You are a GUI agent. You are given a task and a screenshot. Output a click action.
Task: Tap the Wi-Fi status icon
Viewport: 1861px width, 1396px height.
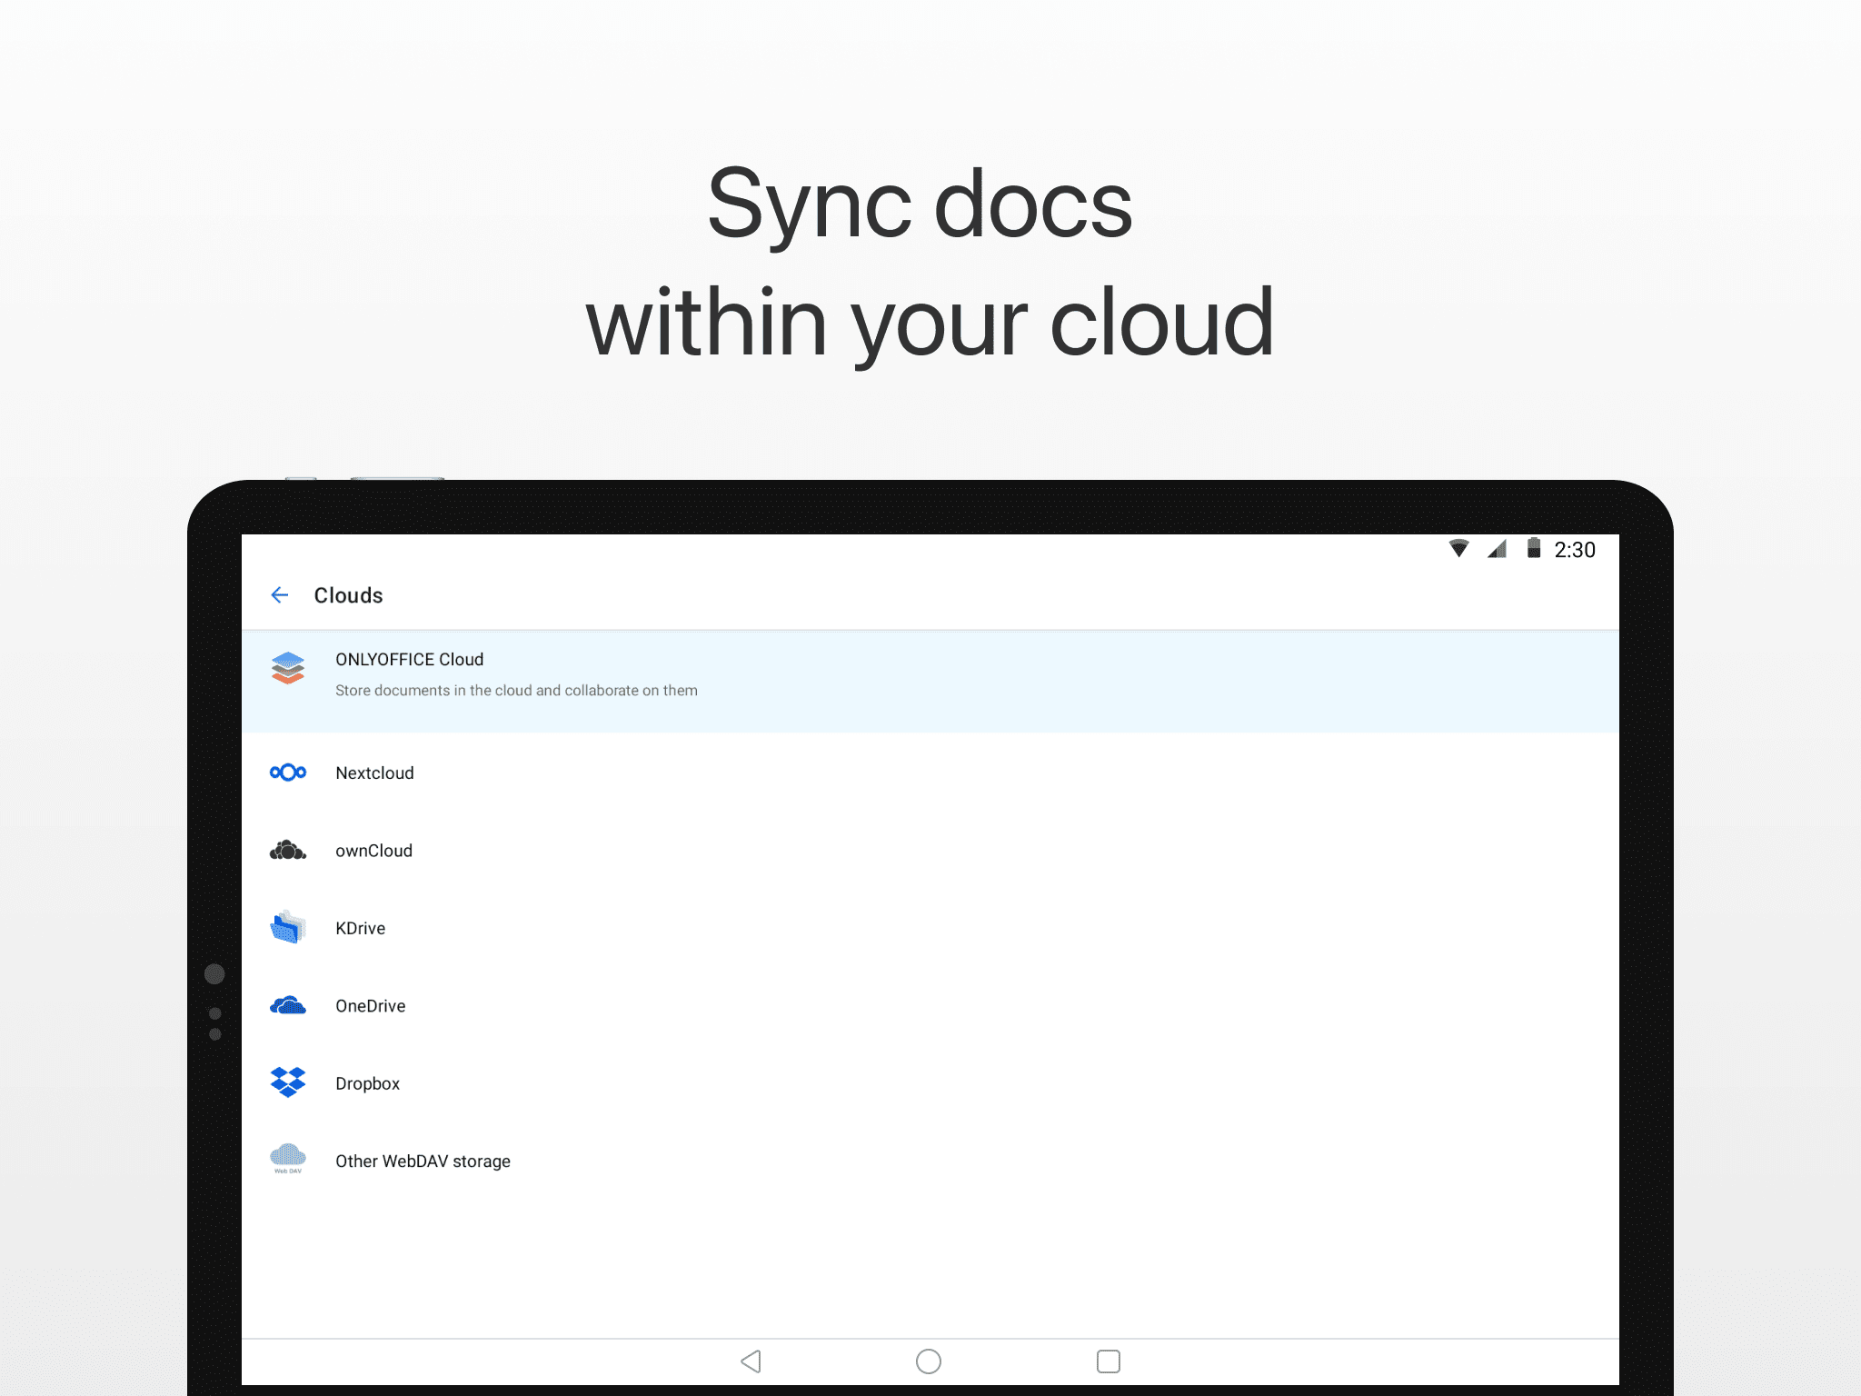(1458, 549)
